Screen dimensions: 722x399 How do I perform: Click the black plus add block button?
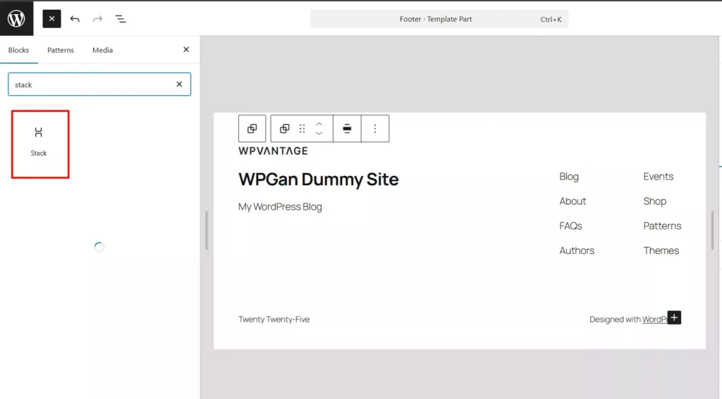pos(674,317)
